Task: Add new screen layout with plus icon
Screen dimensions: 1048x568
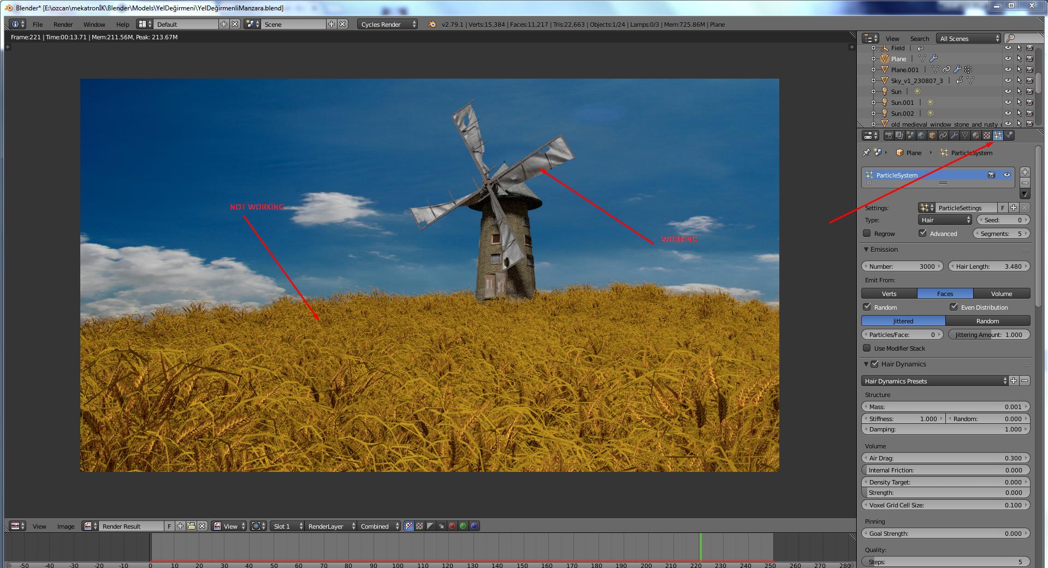Action: point(224,24)
